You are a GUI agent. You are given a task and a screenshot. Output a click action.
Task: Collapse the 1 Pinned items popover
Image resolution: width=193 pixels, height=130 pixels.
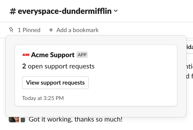coord(29,30)
